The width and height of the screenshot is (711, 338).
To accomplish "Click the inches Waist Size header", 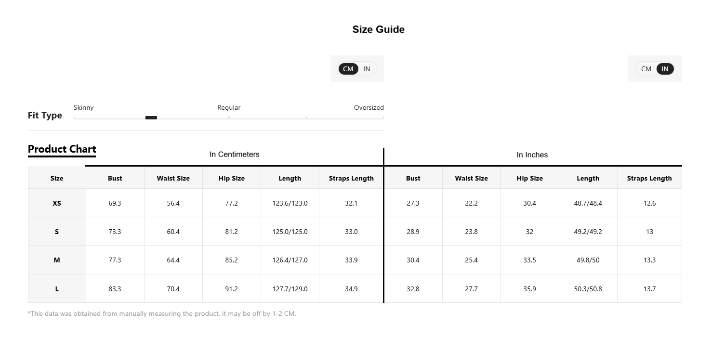I will (472, 178).
